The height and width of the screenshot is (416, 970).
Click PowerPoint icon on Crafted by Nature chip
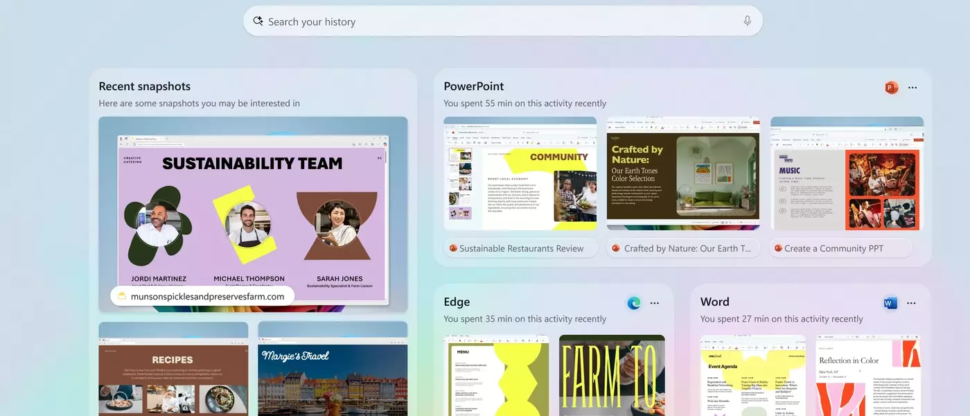tap(615, 248)
